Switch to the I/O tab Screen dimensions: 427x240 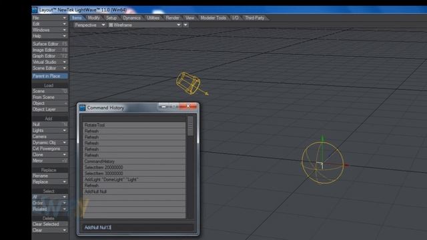[x=236, y=18]
